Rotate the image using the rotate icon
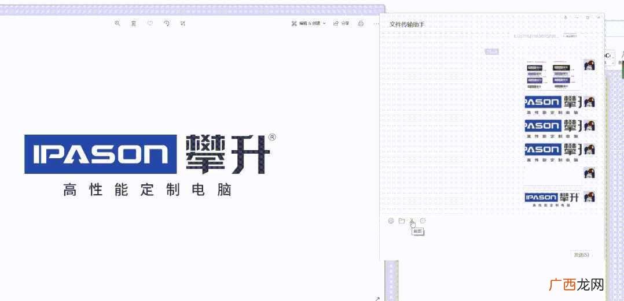Screen dimensions: 624x301 pos(167,24)
